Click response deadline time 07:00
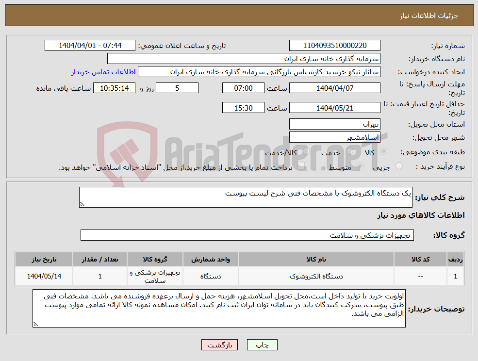 click(x=243, y=88)
